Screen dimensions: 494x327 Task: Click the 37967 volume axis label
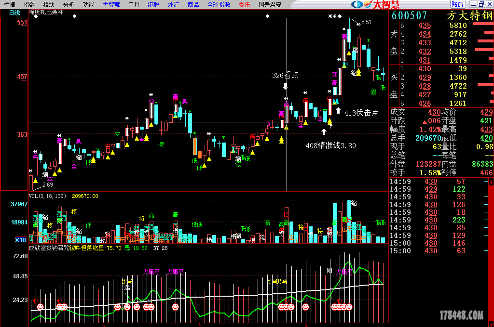19,204
